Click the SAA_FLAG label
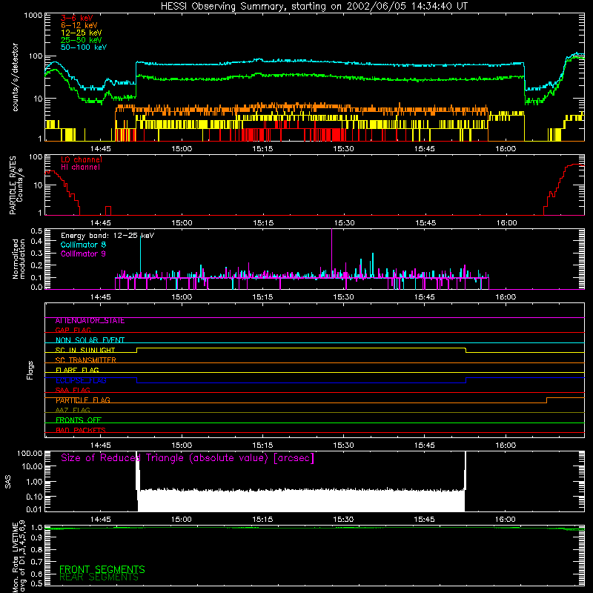This screenshot has height=593, width=593. [73, 390]
